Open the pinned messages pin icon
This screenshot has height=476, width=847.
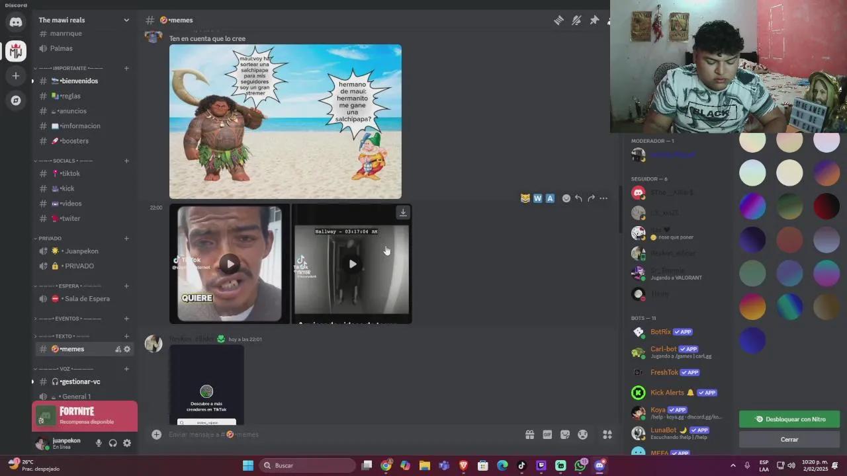tap(594, 20)
